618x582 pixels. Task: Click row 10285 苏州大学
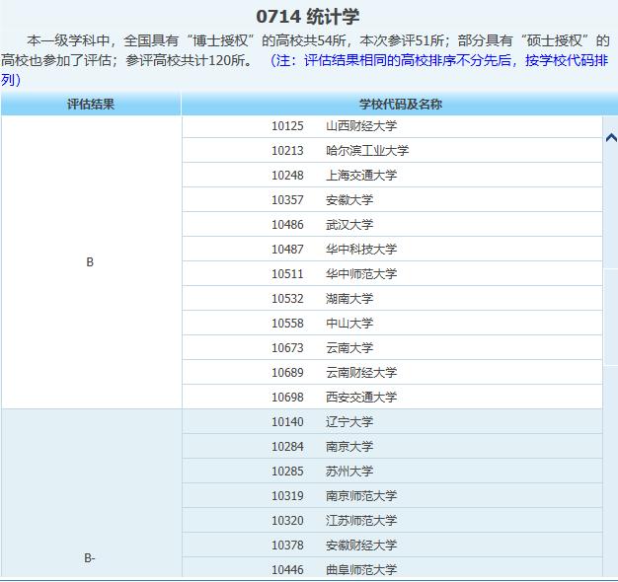tap(392, 472)
